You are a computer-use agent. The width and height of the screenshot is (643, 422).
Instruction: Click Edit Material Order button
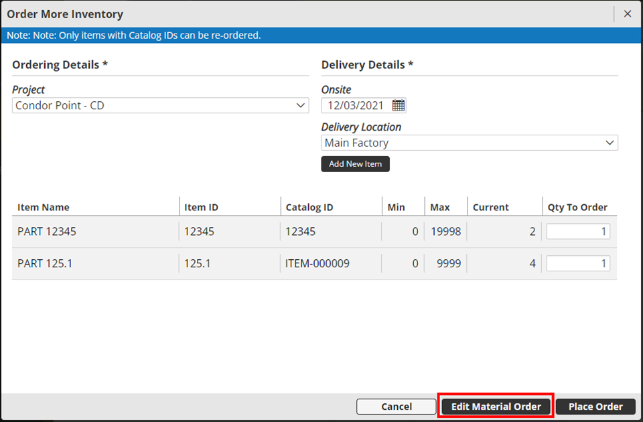[x=496, y=407]
